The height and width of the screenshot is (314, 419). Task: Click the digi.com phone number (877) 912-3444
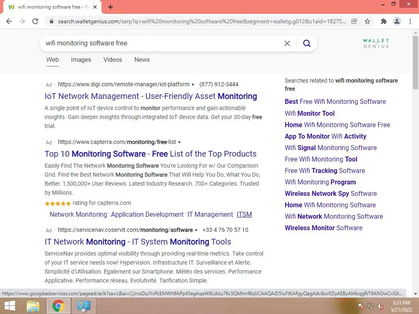(219, 85)
